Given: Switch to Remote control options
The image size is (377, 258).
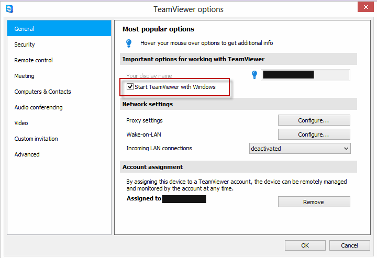Looking at the screenshot, I should (34, 60).
